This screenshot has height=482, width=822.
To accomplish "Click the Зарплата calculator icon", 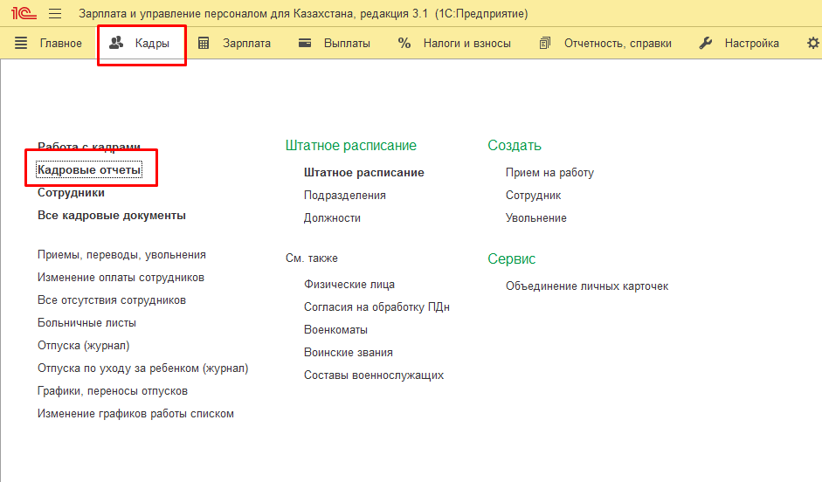I will point(204,43).
